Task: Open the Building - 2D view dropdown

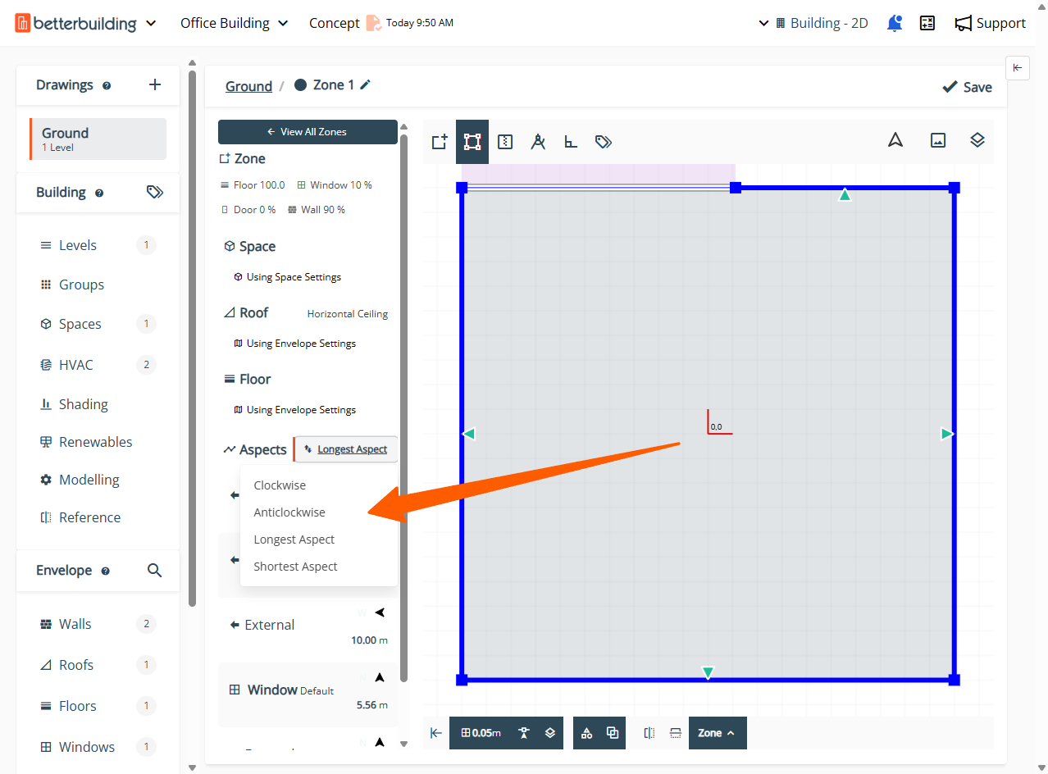Action: pos(813,23)
